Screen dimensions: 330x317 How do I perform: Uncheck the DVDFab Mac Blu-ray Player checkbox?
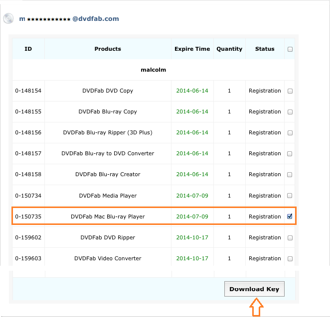[290, 216]
